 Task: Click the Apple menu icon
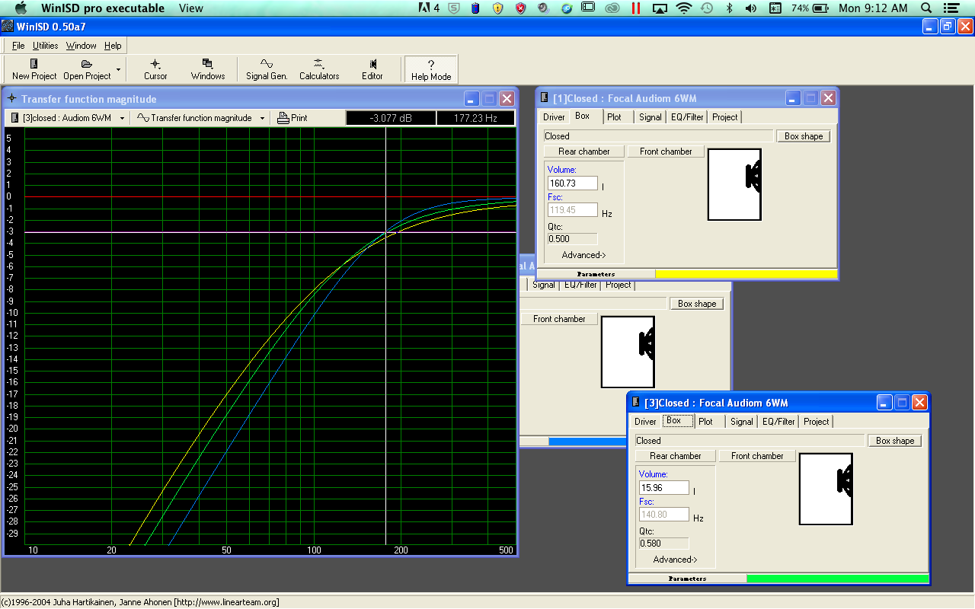pyautogui.click(x=21, y=8)
